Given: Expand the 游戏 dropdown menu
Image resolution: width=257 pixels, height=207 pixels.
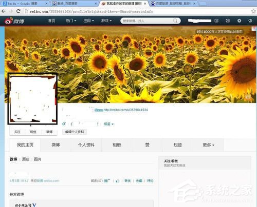Looking at the screenshot, I should 106,20.
